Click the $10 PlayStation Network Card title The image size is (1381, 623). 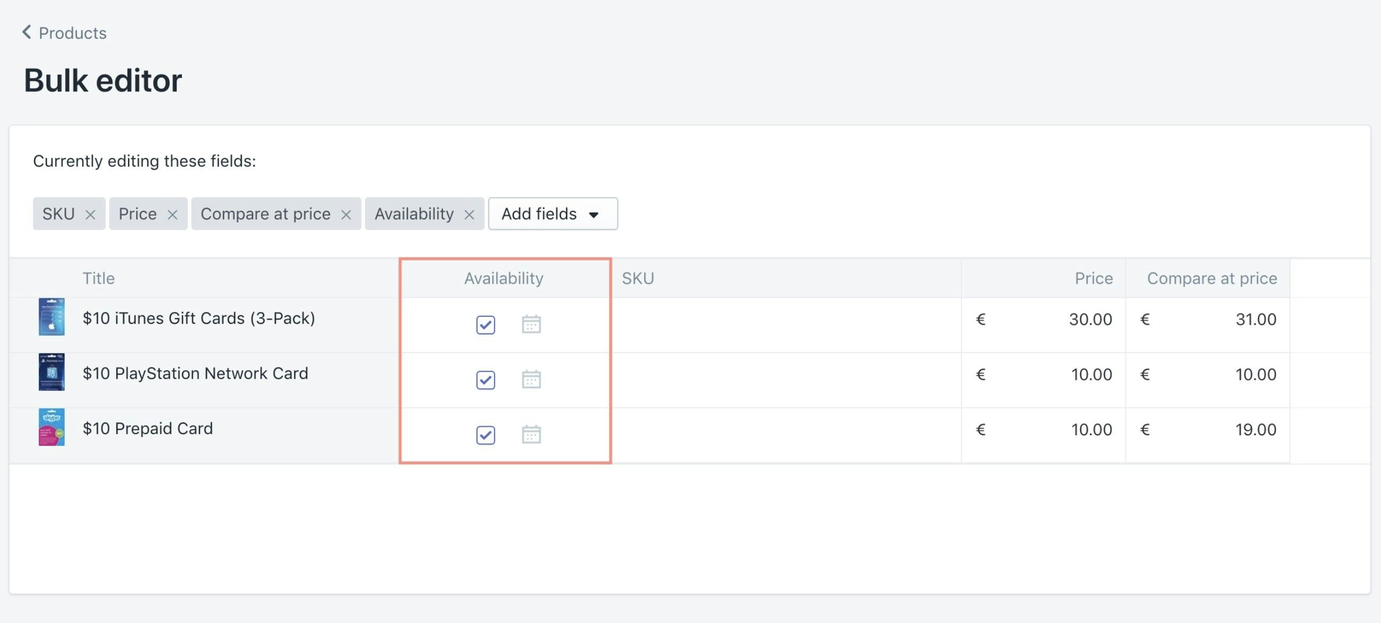(x=195, y=373)
